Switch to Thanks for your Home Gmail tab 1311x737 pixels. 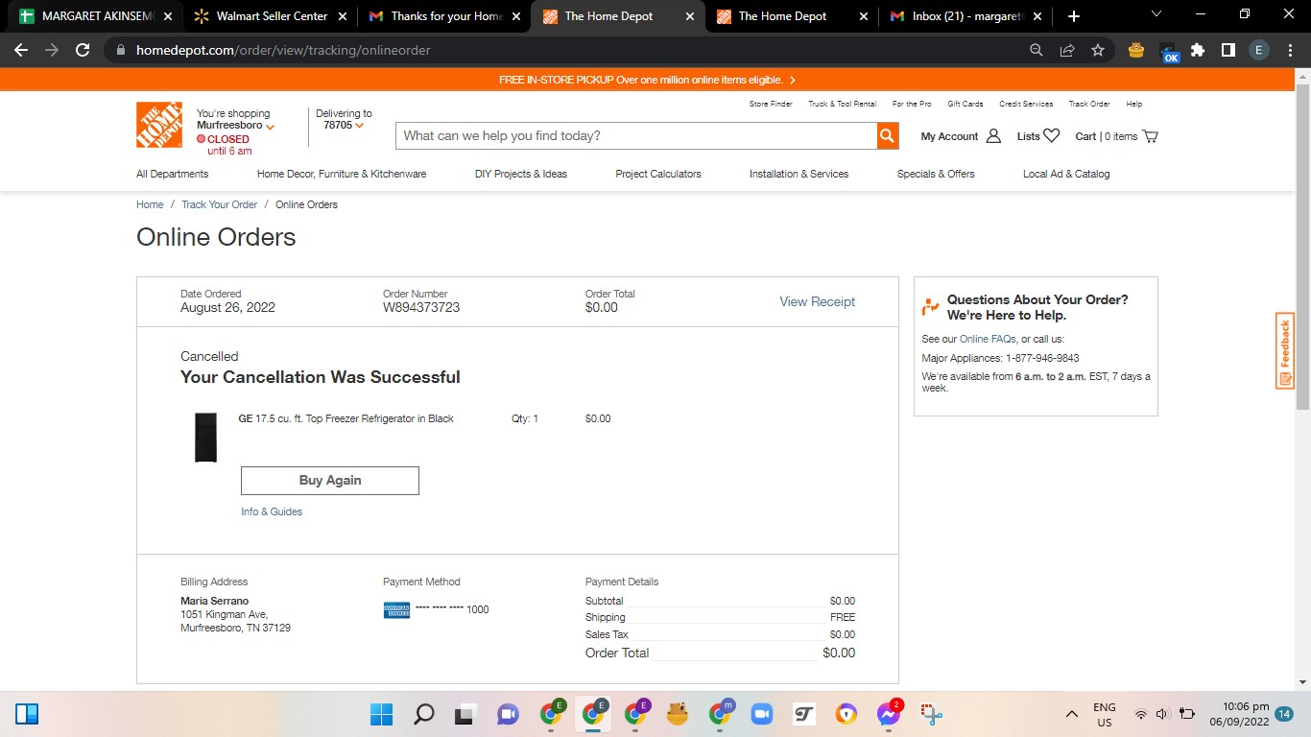443,16
